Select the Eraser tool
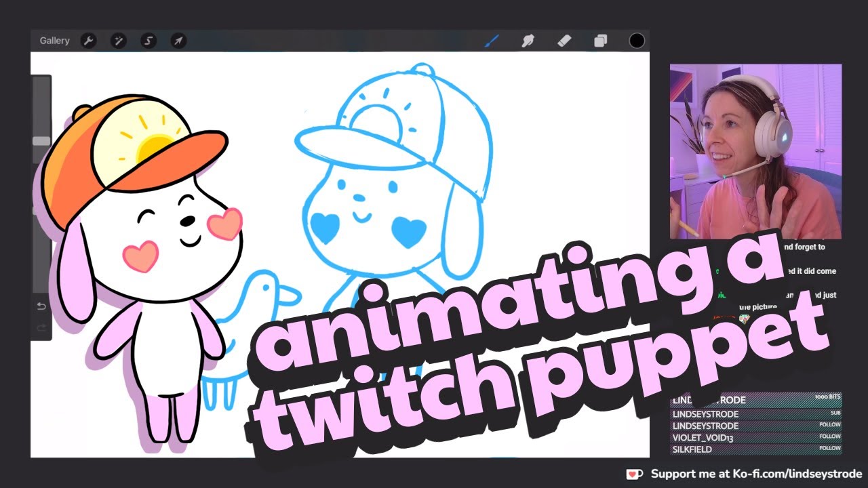 (x=564, y=41)
